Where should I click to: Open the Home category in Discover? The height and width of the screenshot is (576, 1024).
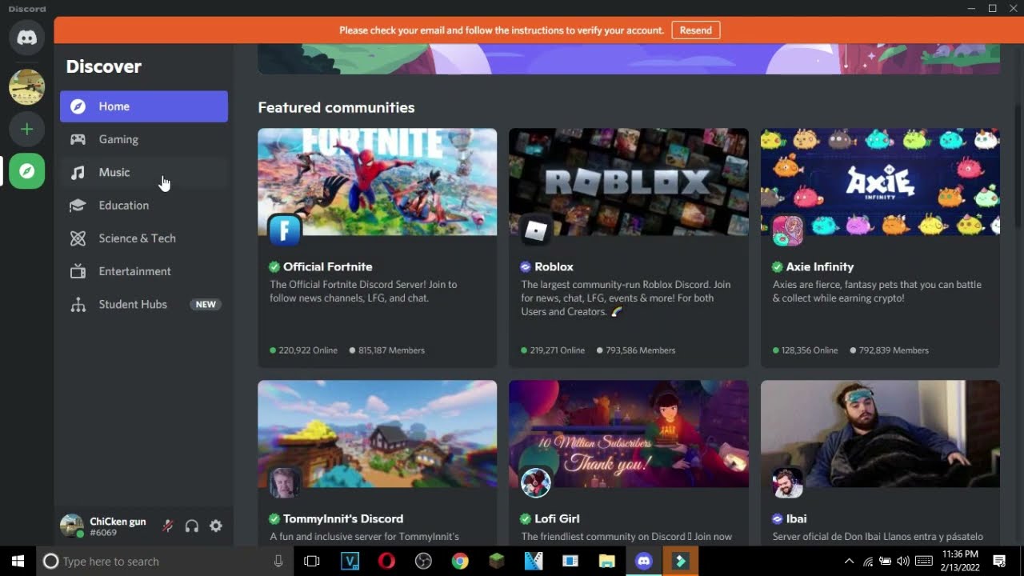tap(144, 106)
